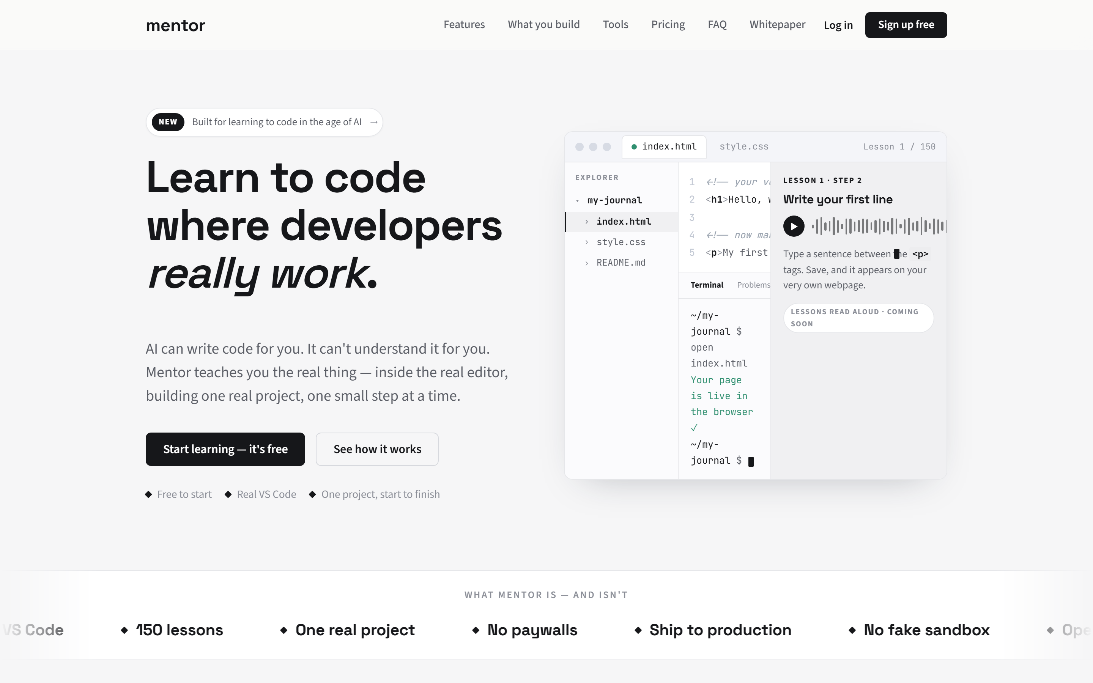Open the Pricing navigation link
The image size is (1093, 683).
pyautogui.click(x=668, y=24)
